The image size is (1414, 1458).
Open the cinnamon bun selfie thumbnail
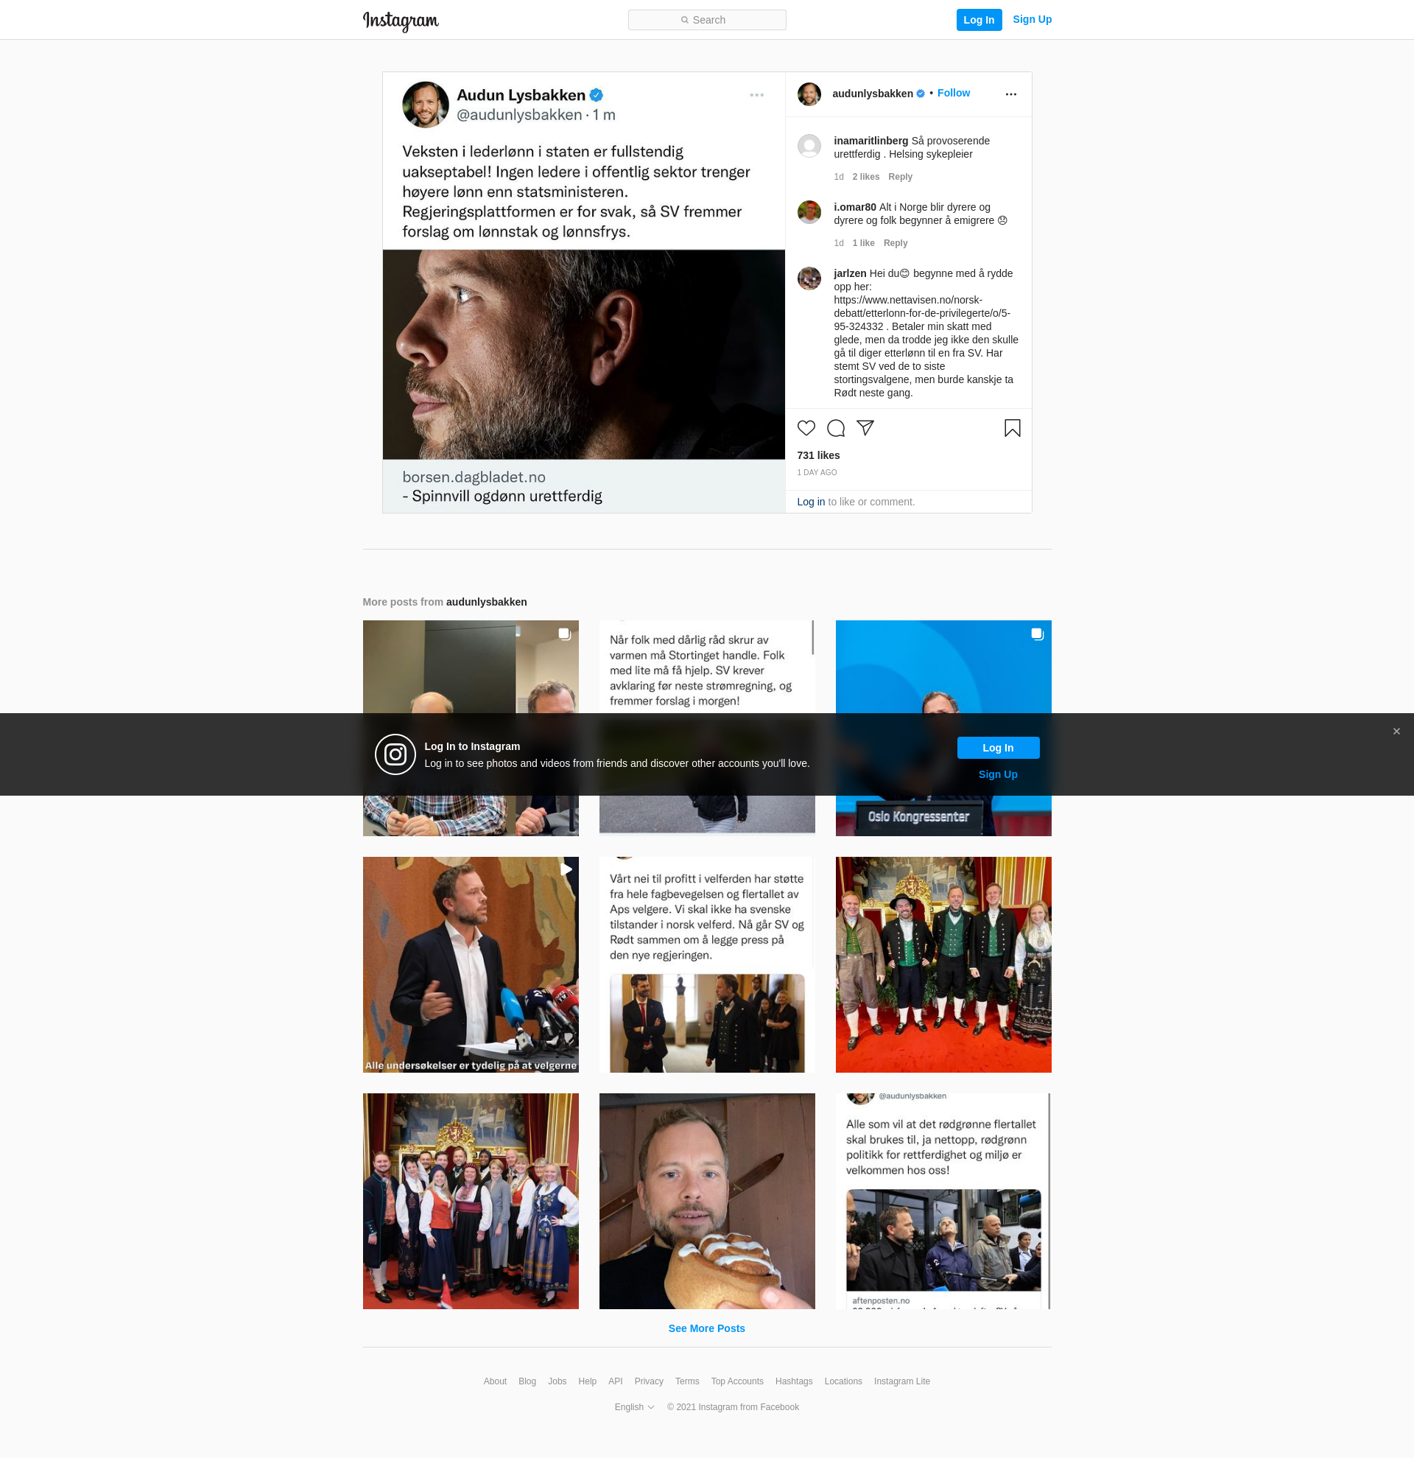pyautogui.click(x=707, y=1201)
